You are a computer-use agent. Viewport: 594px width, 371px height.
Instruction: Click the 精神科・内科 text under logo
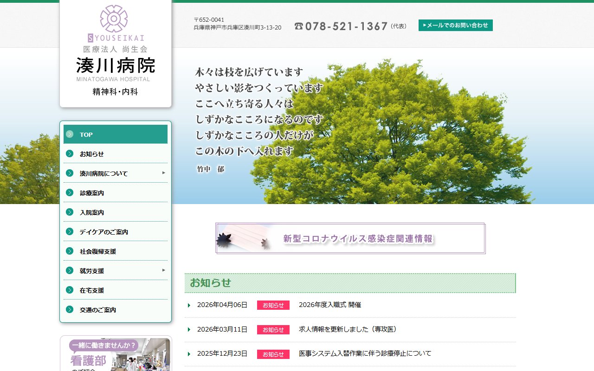[x=116, y=92]
